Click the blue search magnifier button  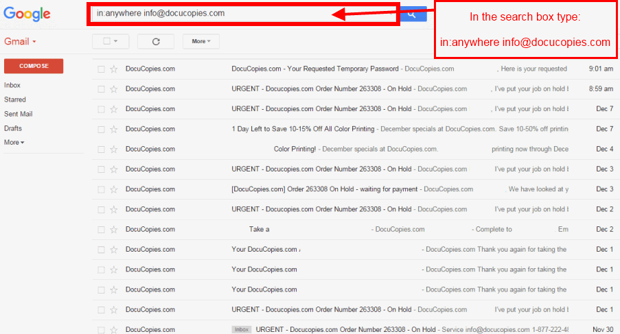click(x=413, y=14)
